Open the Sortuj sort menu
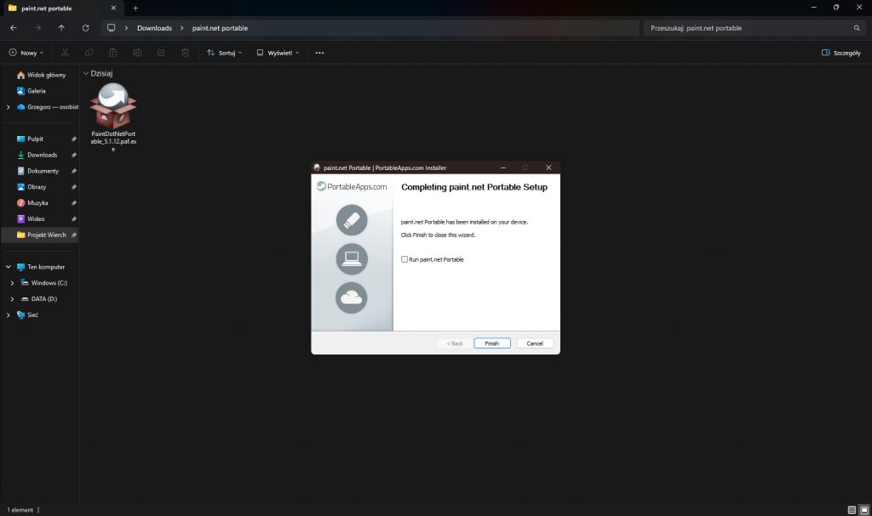The image size is (872, 516). tap(225, 53)
